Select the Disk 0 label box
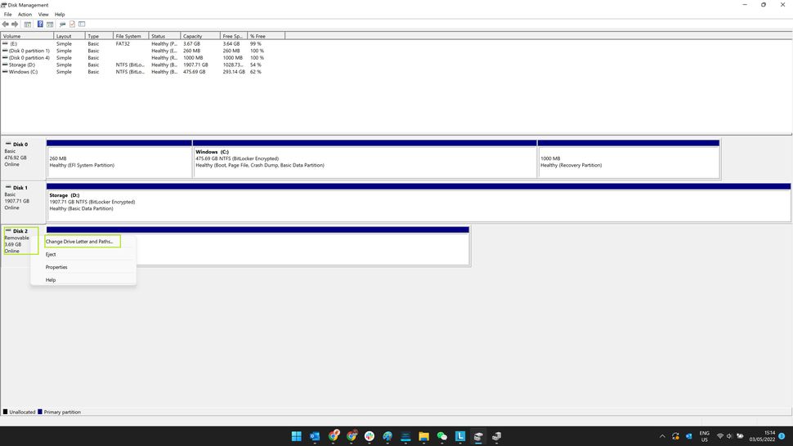 pos(23,159)
